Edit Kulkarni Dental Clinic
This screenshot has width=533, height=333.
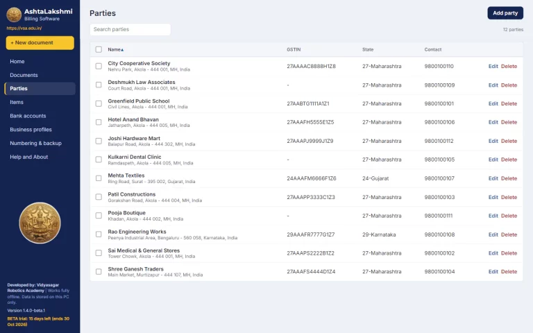pos(493,160)
